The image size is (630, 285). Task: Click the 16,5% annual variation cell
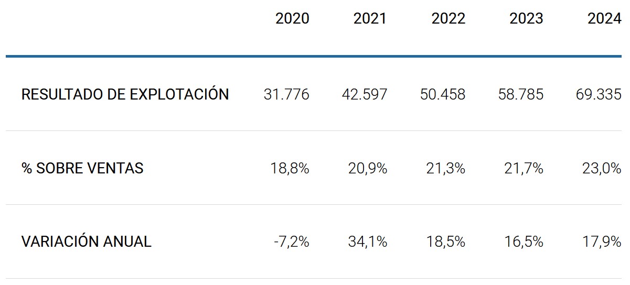(x=524, y=242)
